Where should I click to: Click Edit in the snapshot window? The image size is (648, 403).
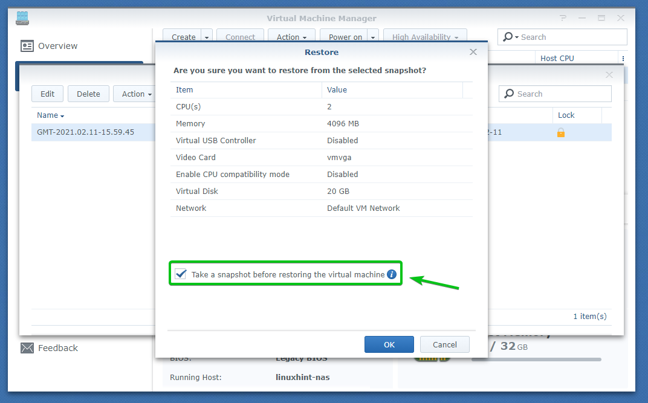(x=47, y=94)
